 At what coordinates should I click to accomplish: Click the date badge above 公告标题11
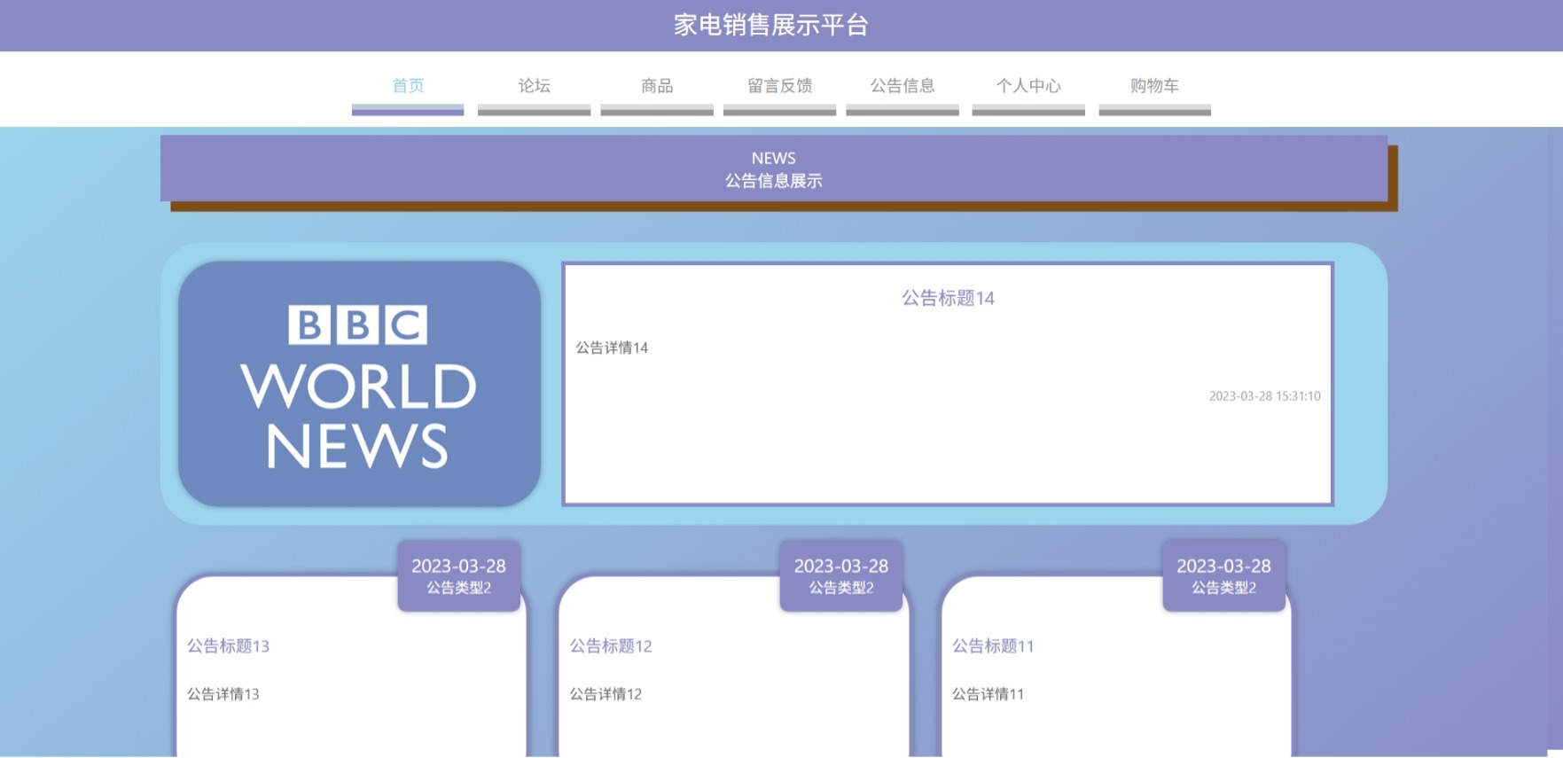[x=1223, y=575]
